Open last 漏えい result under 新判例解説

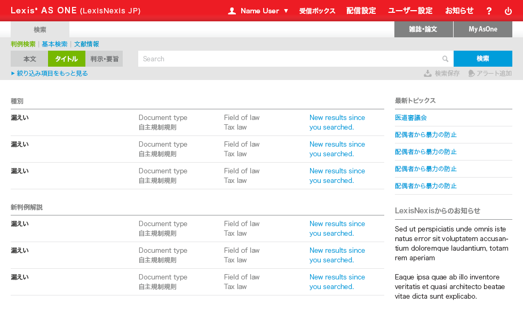(x=20, y=277)
